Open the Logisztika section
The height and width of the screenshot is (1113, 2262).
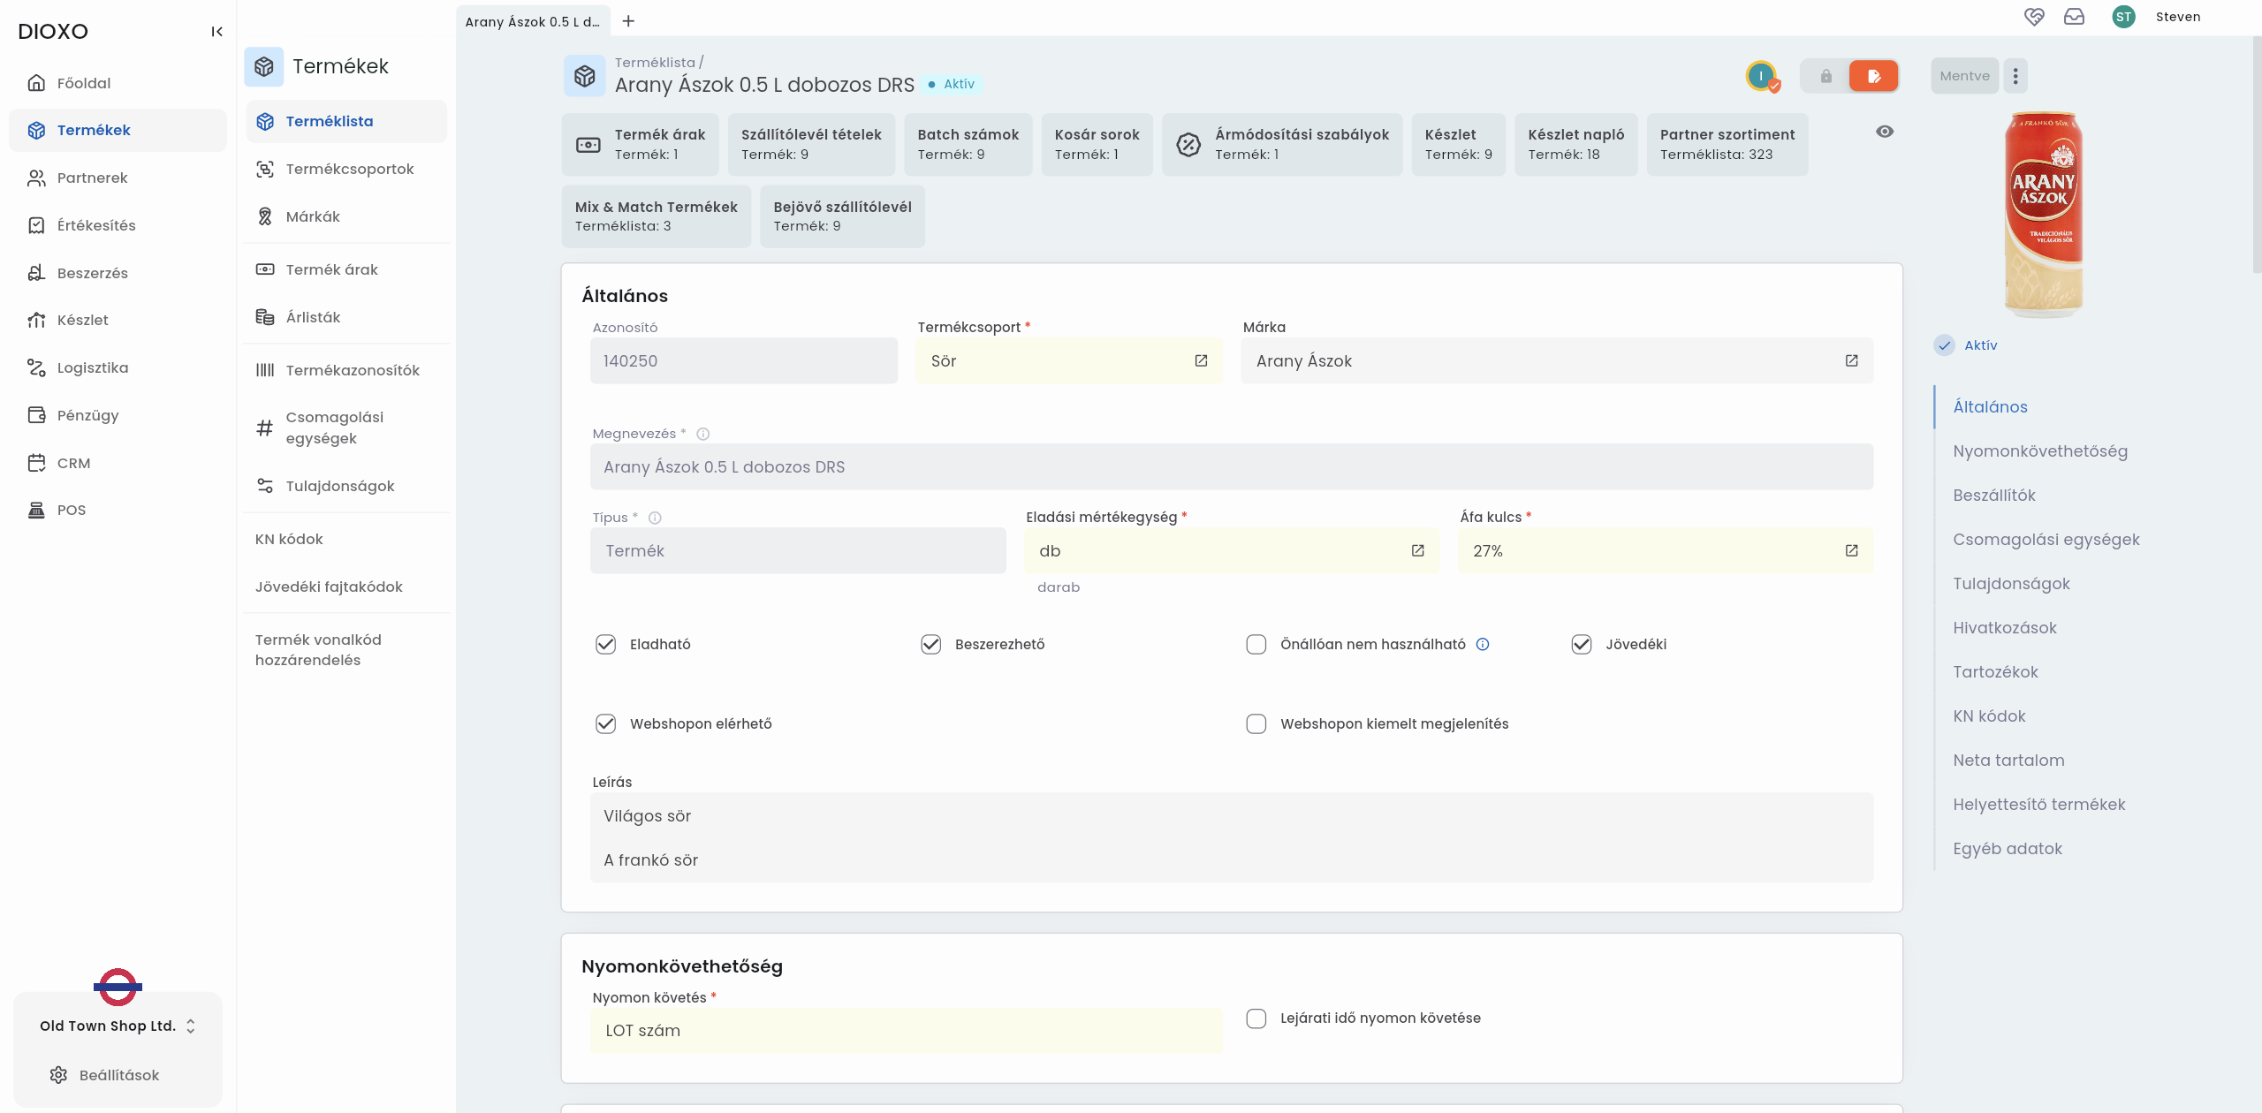click(x=92, y=367)
